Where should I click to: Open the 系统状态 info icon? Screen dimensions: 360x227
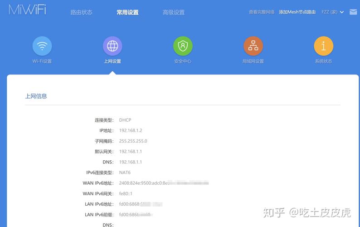pos(323,46)
